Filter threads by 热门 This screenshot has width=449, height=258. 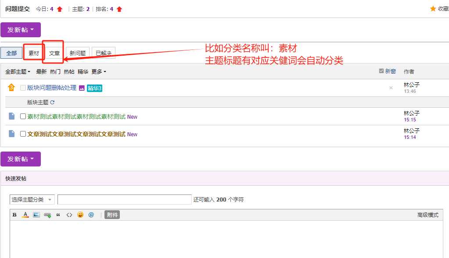pyautogui.click(x=55, y=72)
